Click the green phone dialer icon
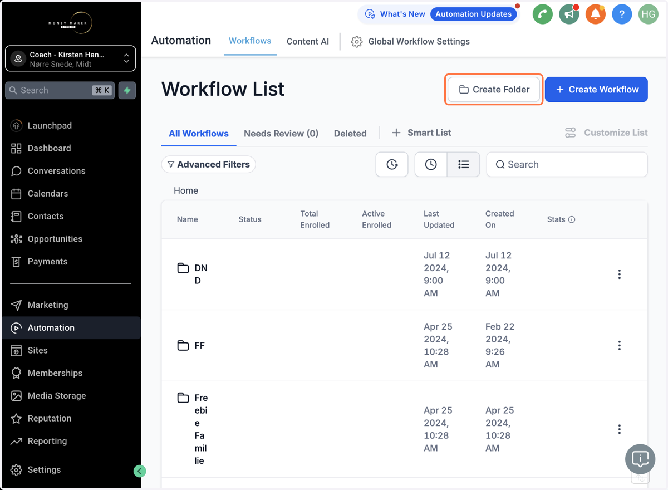The width and height of the screenshot is (668, 490). [543, 14]
